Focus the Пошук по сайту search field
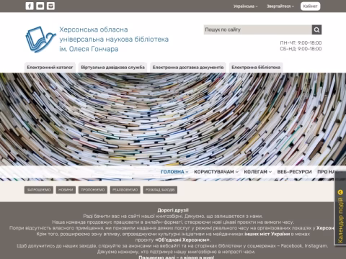 (257, 29)
